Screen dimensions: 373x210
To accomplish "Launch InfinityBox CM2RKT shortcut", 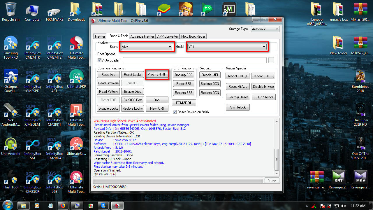I will click(x=54, y=115).
